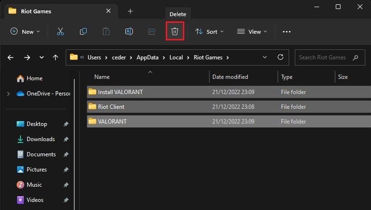Open the Sort dropdown menu

[209, 32]
